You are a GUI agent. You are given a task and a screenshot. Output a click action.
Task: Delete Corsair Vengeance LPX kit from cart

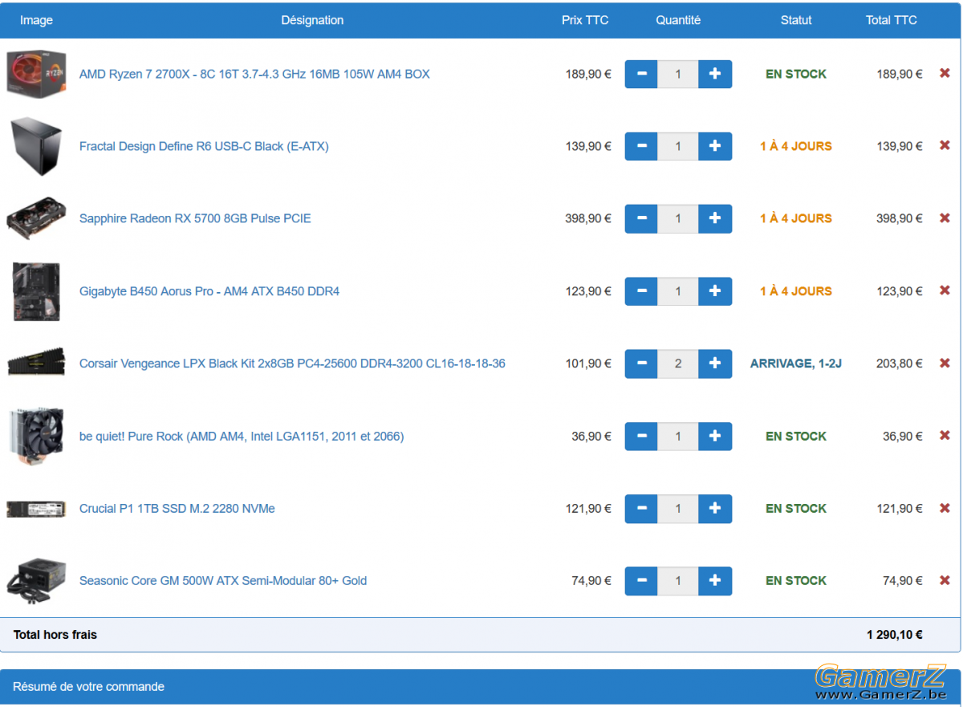coord(945,364)
